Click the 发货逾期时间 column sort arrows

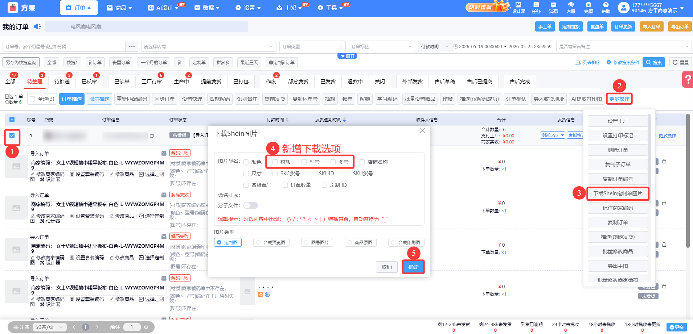coord(344,120)
